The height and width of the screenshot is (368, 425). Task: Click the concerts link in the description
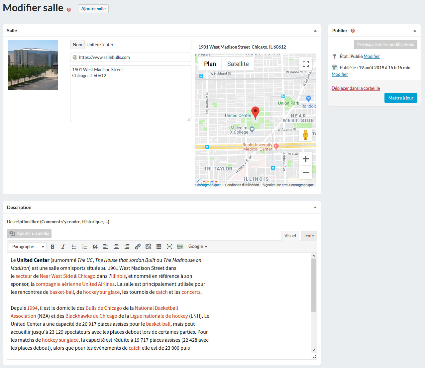[191, 292]
